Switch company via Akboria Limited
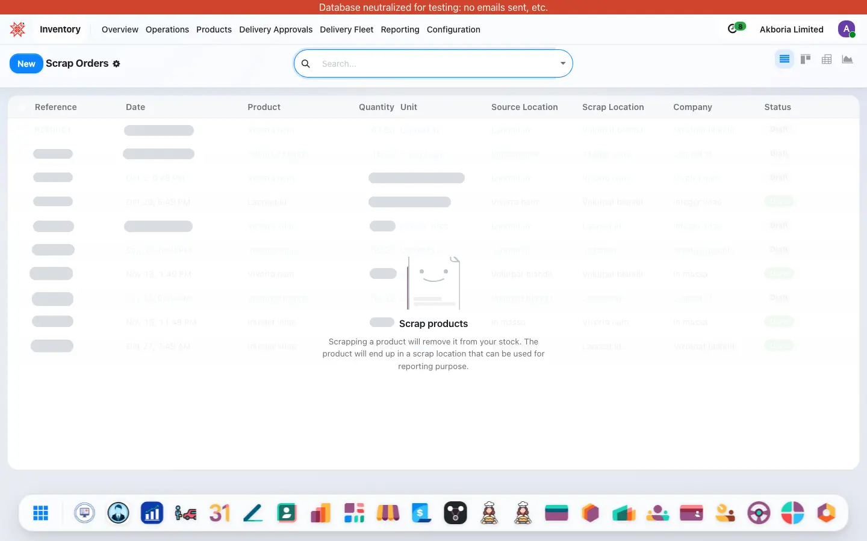 tap(791, 29)
